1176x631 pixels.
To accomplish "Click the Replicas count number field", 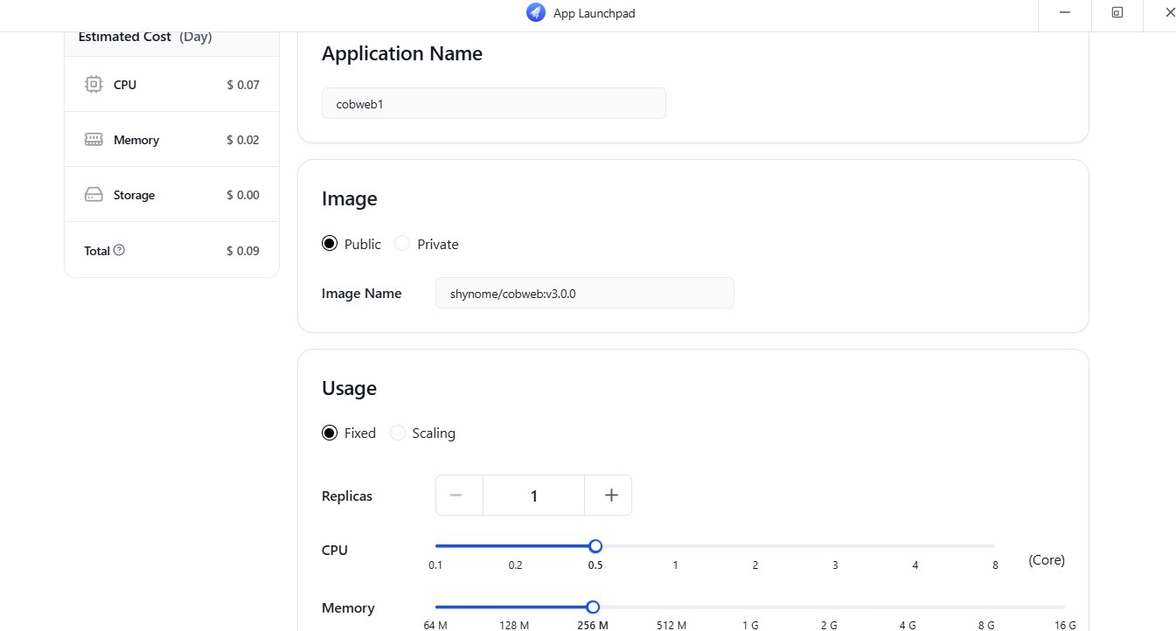I will coord(533,496).
